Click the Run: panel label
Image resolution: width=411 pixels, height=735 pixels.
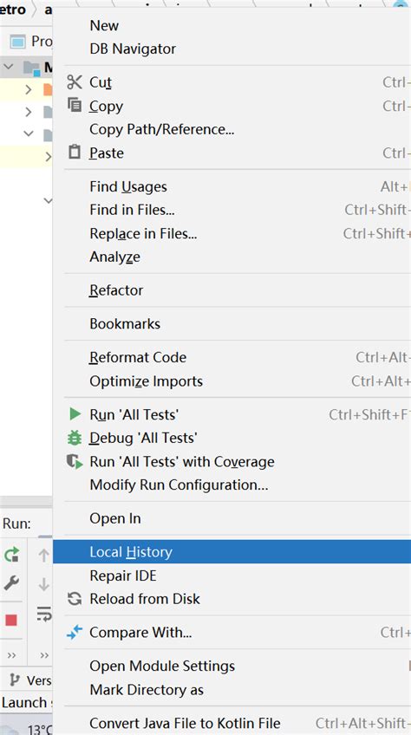(16, 524)
